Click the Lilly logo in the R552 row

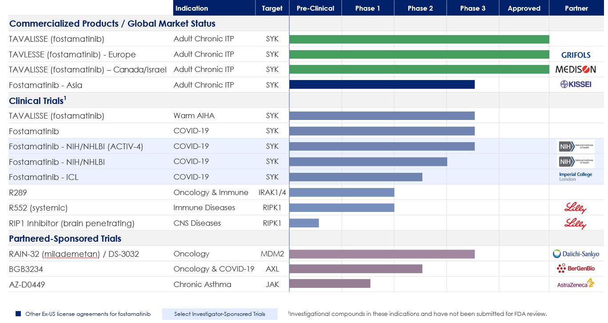click(576, 208)
